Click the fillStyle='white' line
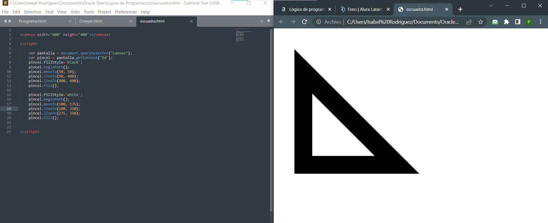The width and height of the screenshot is (548, 223). click(x=55, y=95)
